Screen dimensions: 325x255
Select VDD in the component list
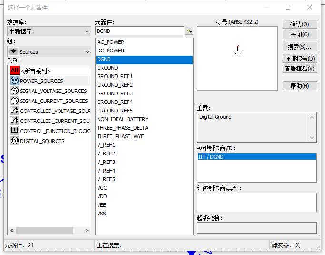coord(144,196)
